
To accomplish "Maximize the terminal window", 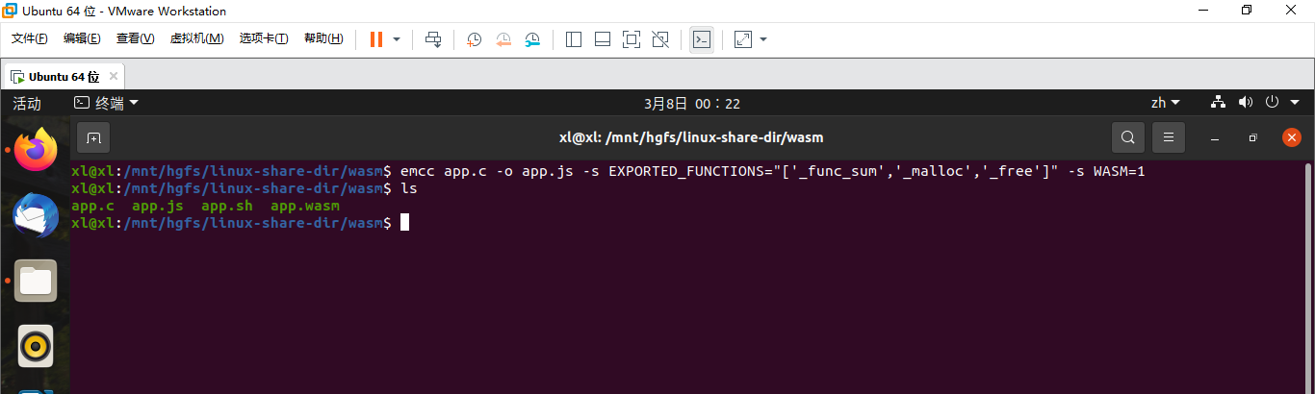I will tap(1253, 137).
